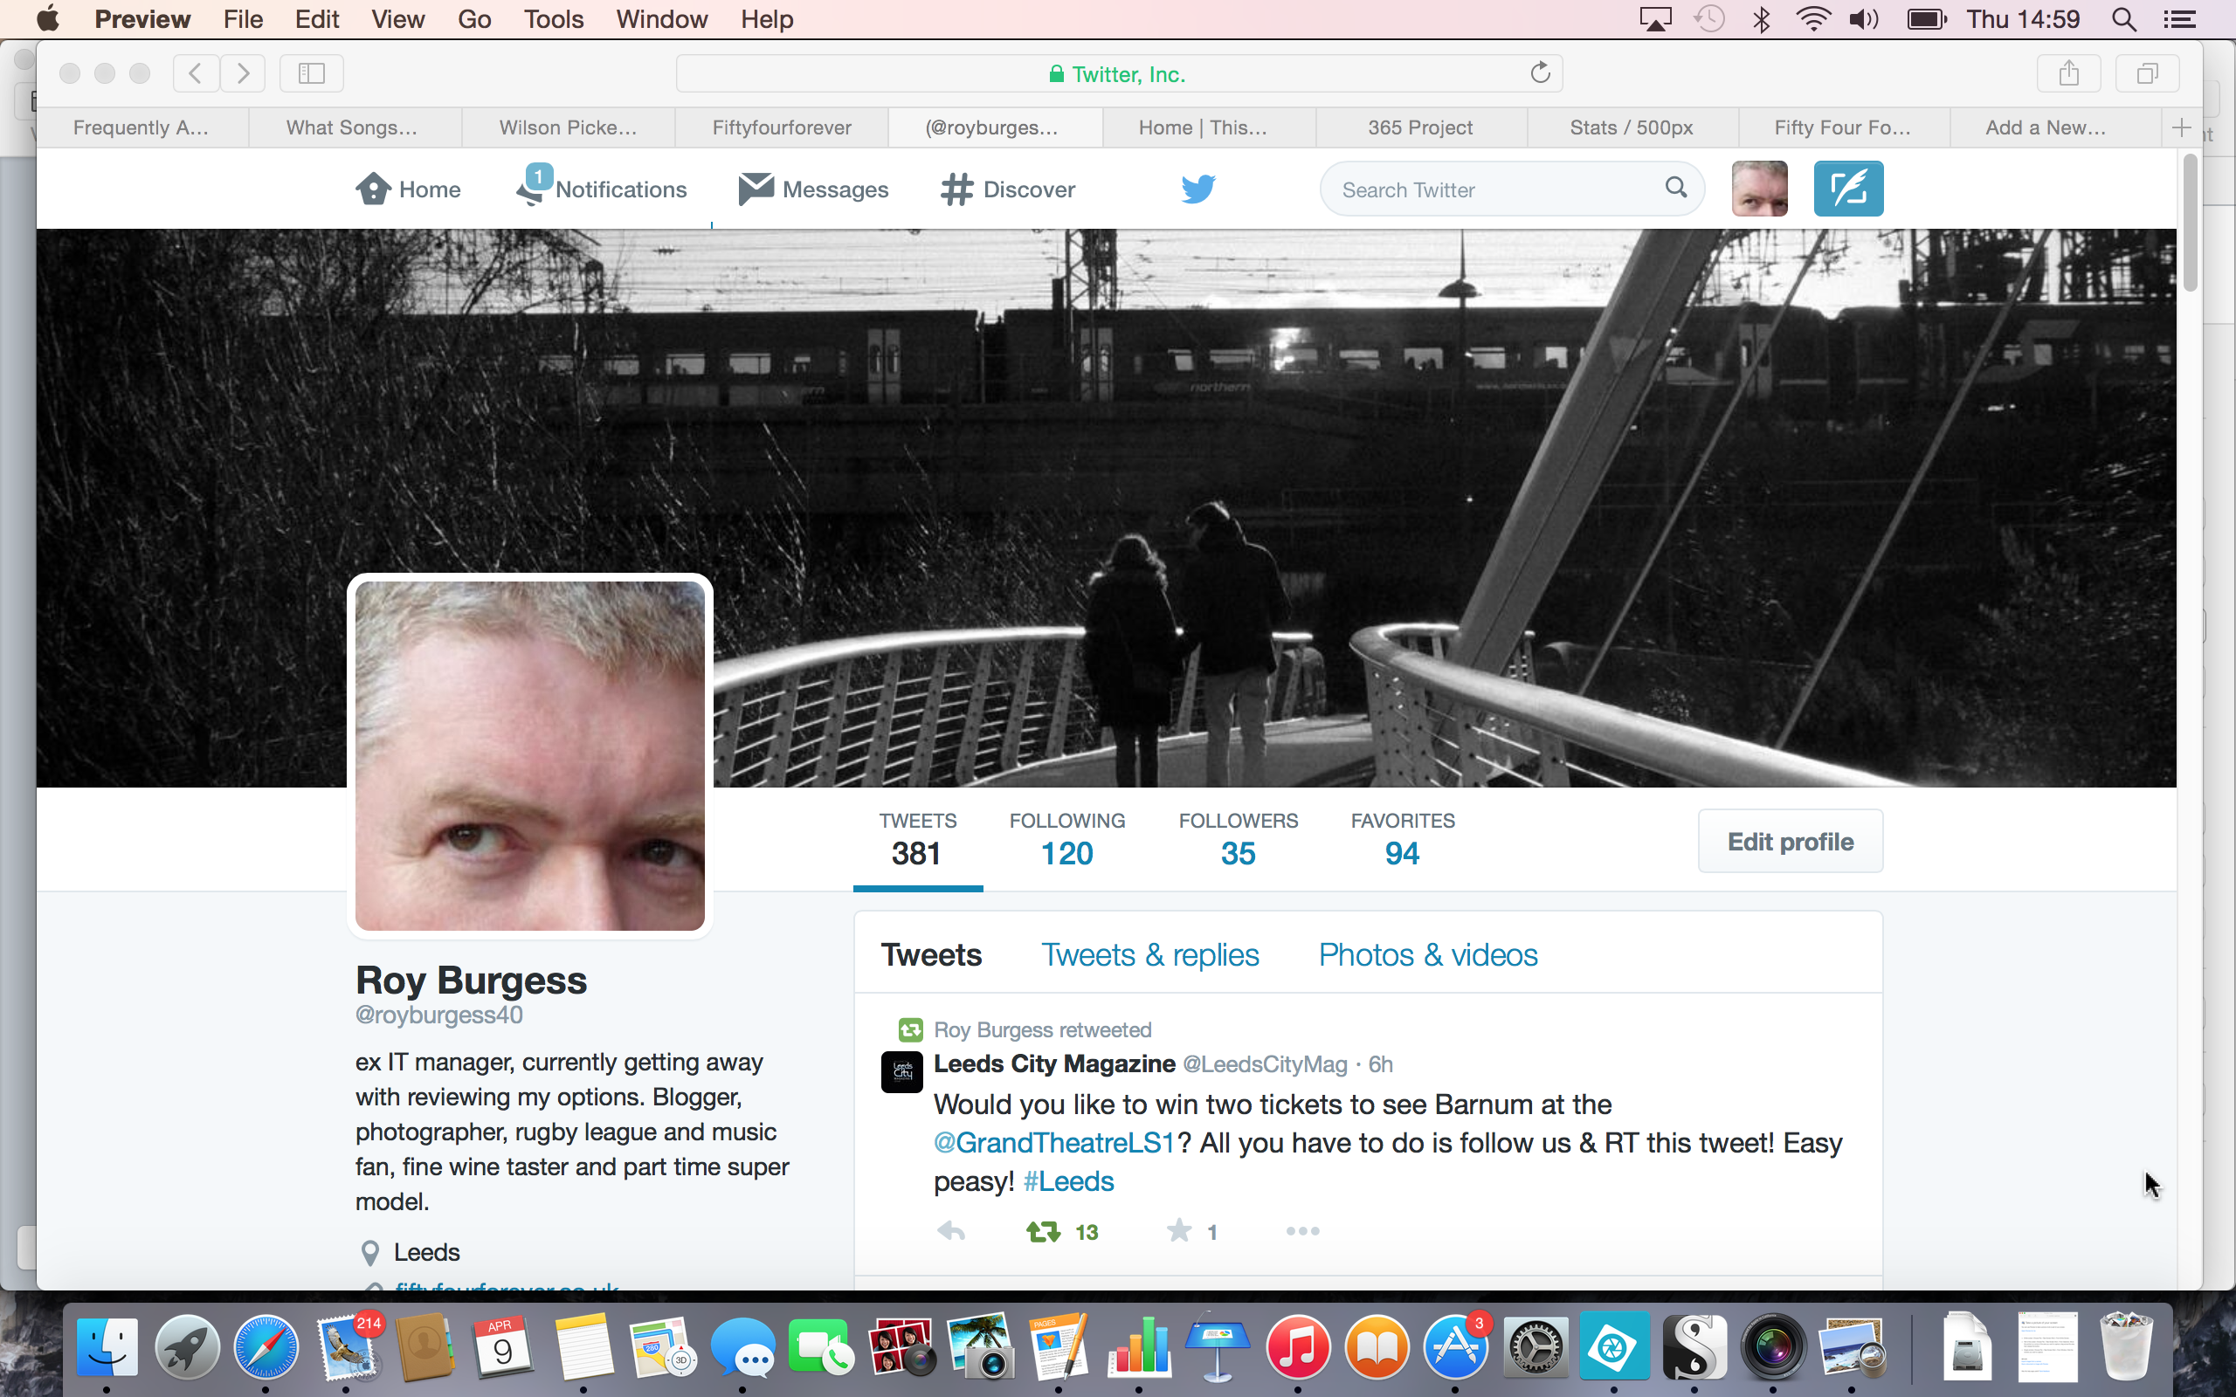
Task: Open the Messages envelope icon
Action: pyautogui.click(x=756, y=189)
